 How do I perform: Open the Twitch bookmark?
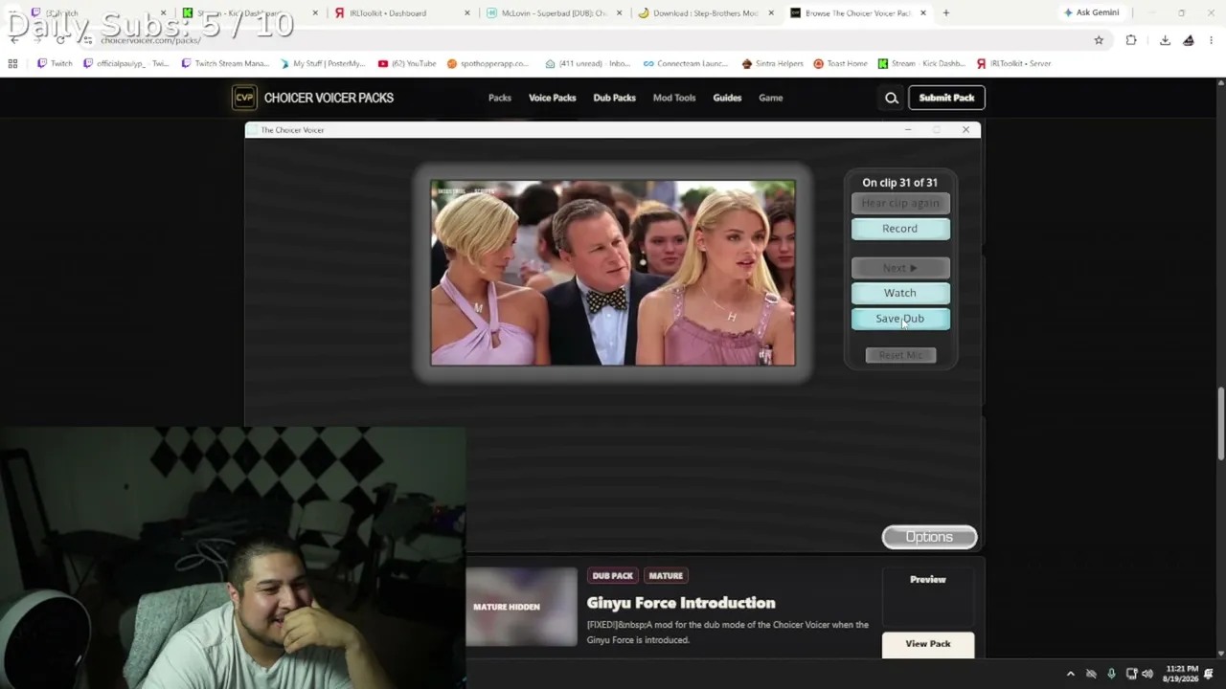(55, 63)
